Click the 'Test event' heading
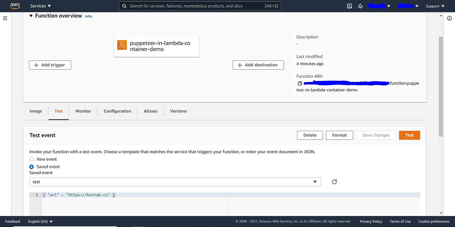The image size is (455, 227). tap(43, 135)
